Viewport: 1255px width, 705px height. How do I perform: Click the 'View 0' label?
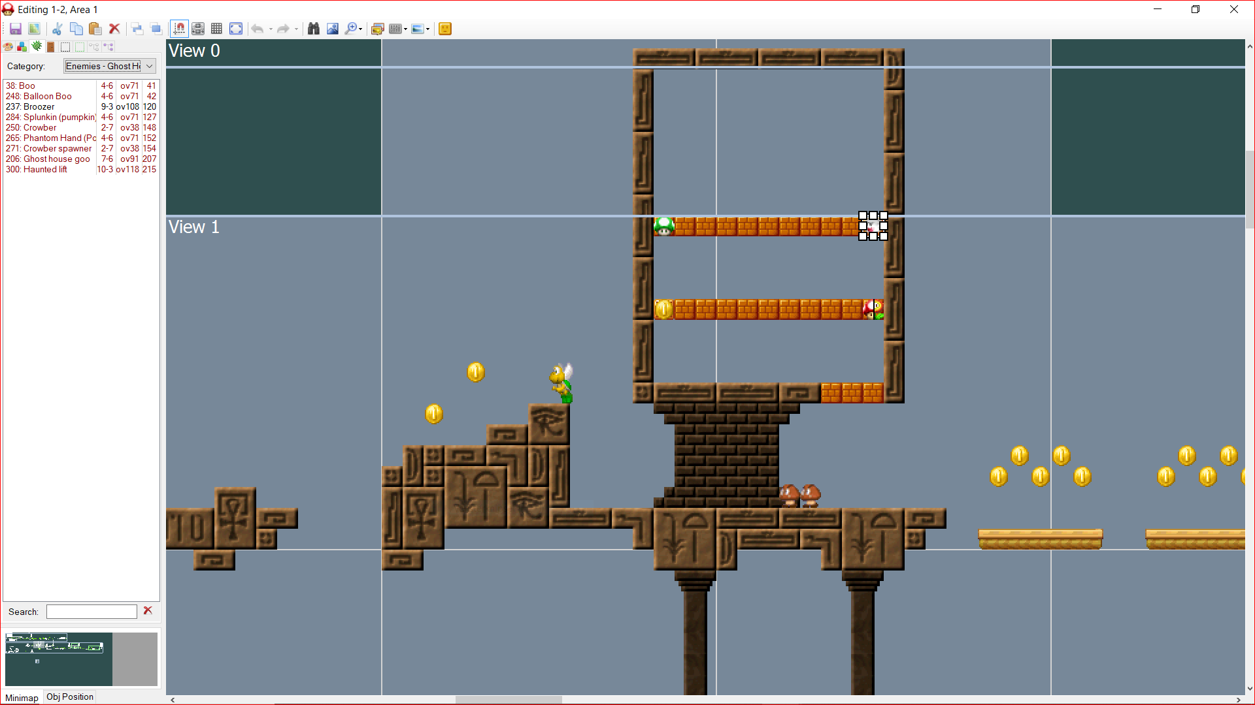[194, 51]
